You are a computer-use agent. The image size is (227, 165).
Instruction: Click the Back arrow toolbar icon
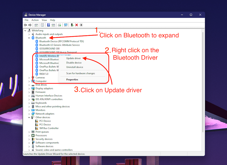(x=26, y=25)
